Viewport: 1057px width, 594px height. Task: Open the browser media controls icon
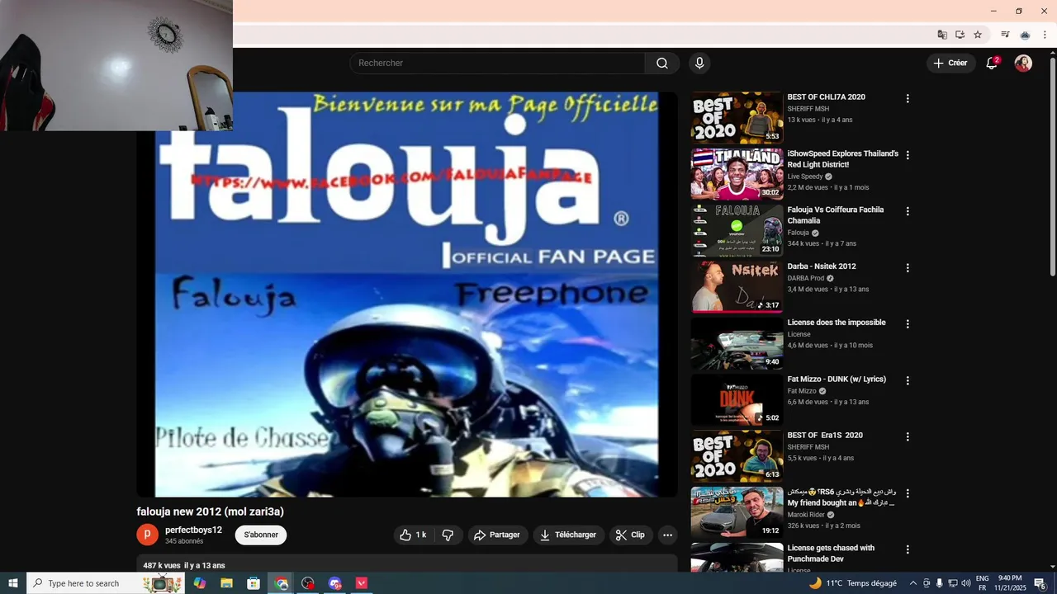coord(1005,35)
